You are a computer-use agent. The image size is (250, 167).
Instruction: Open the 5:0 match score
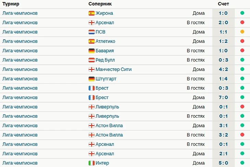tap(223, 163)
